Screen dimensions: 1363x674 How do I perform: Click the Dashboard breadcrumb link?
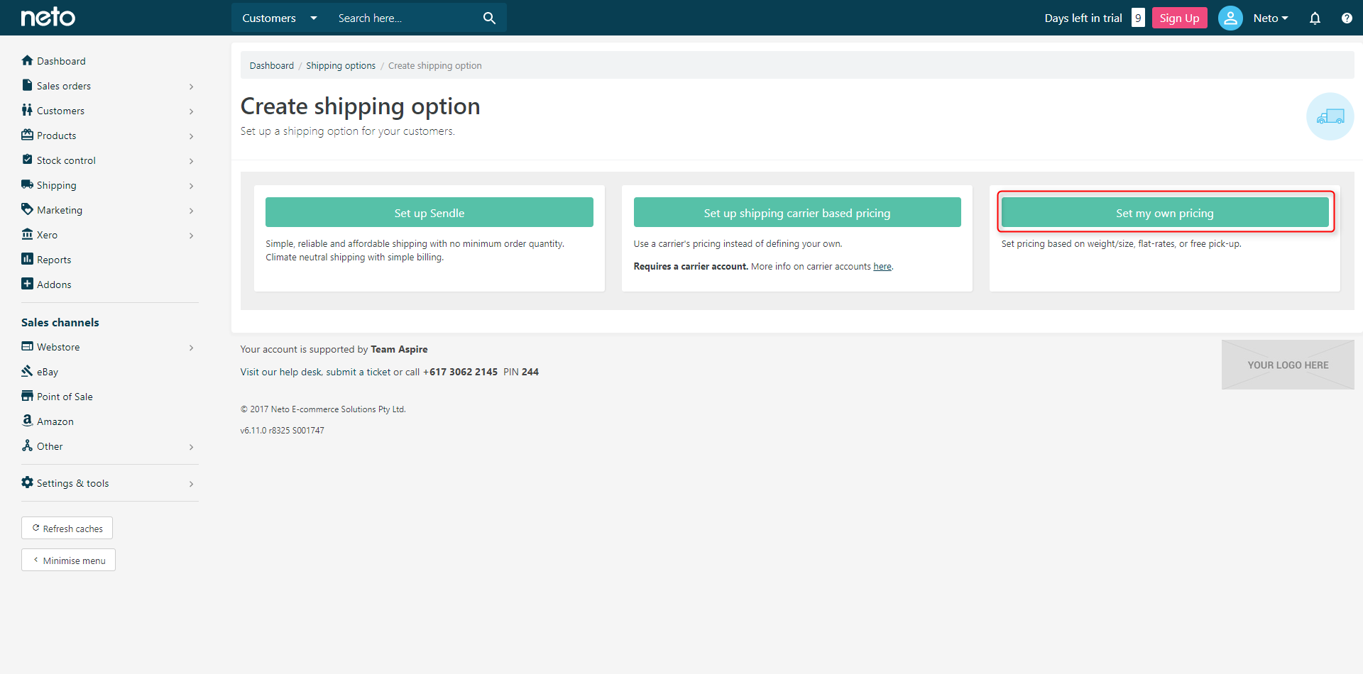[272, 66]
